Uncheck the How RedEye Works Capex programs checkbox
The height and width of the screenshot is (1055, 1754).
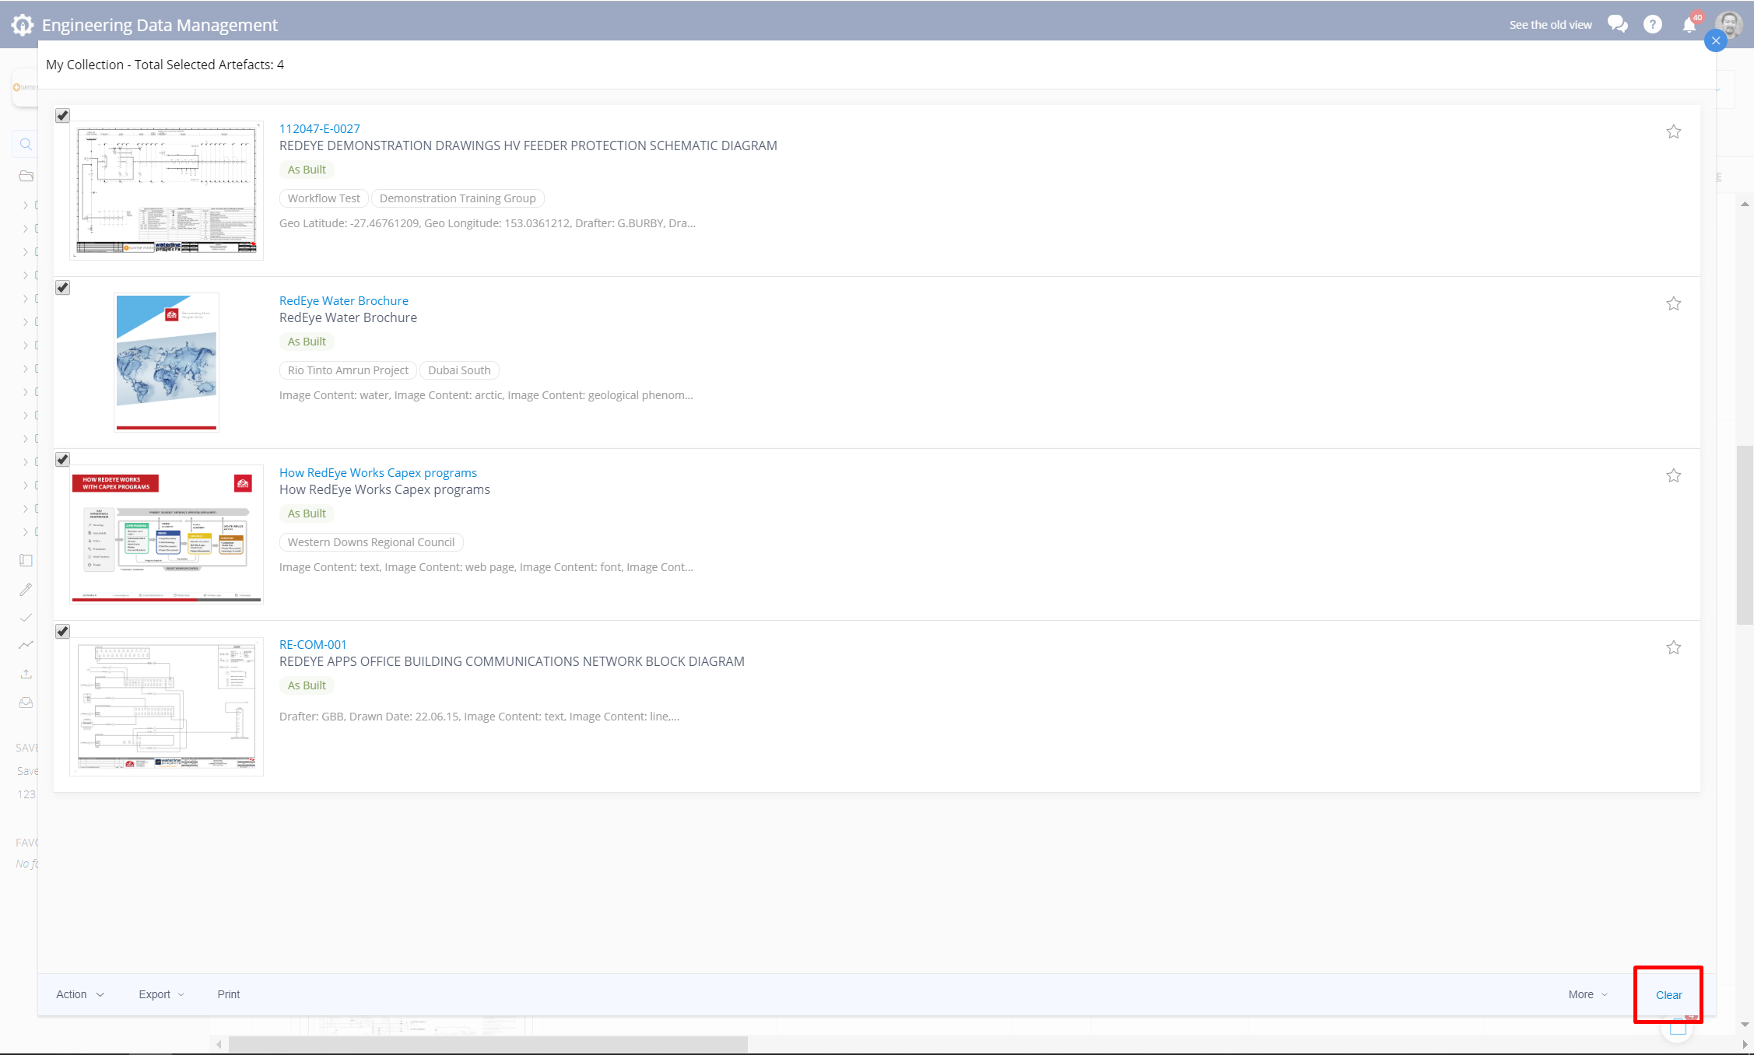[x=63, y=460]
